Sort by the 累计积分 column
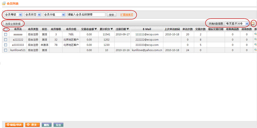This screenshot has height=128, width=257. coord(106,29)
